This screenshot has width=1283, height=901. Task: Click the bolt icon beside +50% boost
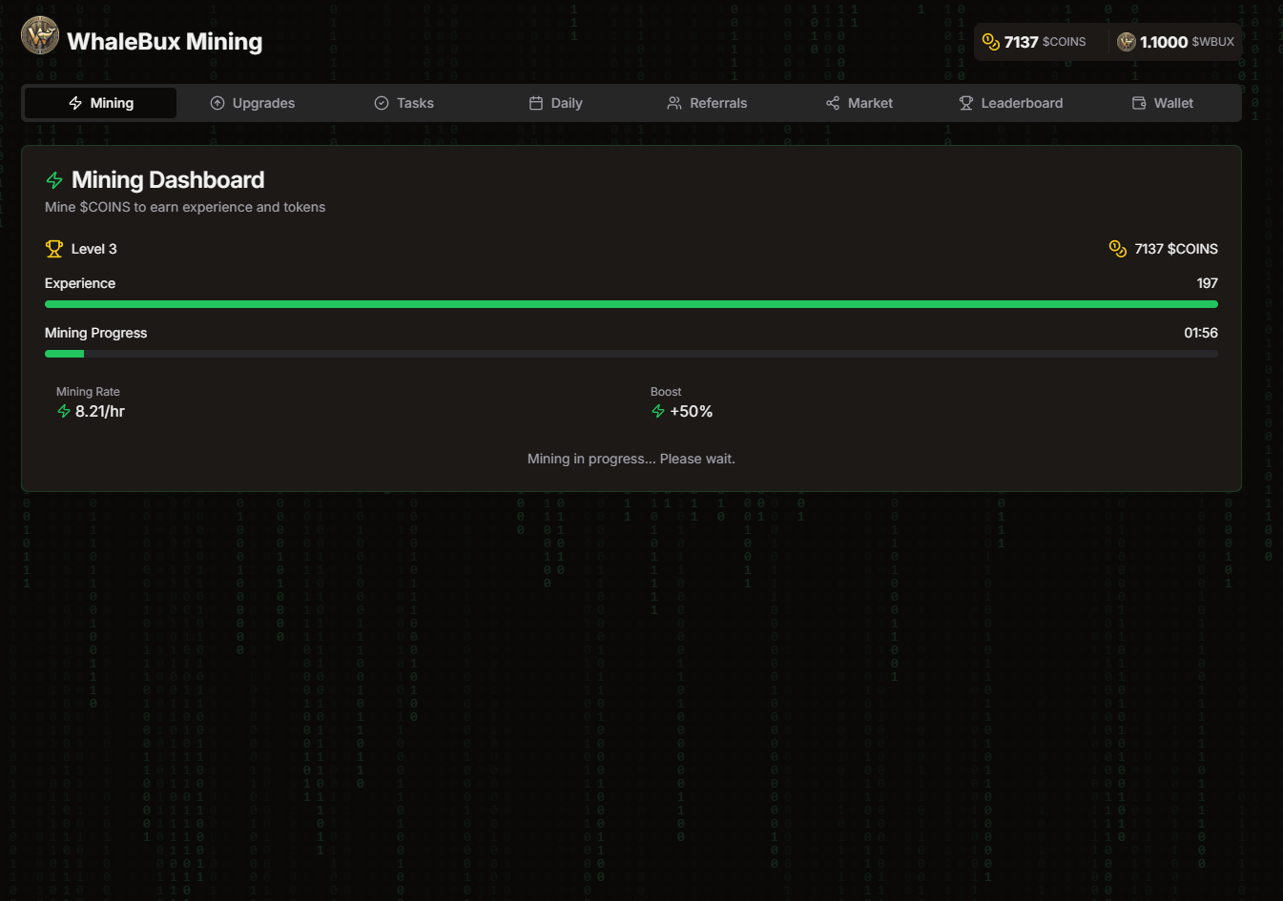tap(658, 411)
